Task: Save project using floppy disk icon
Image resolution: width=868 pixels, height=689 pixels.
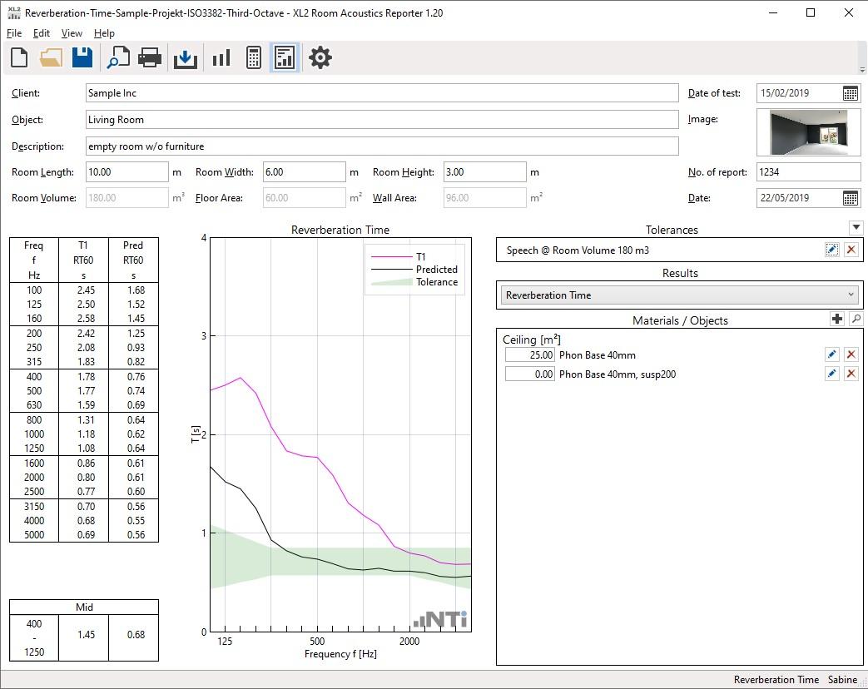Action: tap(82, 57)
